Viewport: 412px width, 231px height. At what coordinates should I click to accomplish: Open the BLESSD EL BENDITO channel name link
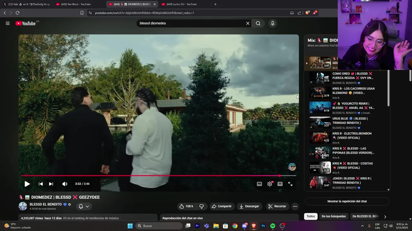point(46,204)
